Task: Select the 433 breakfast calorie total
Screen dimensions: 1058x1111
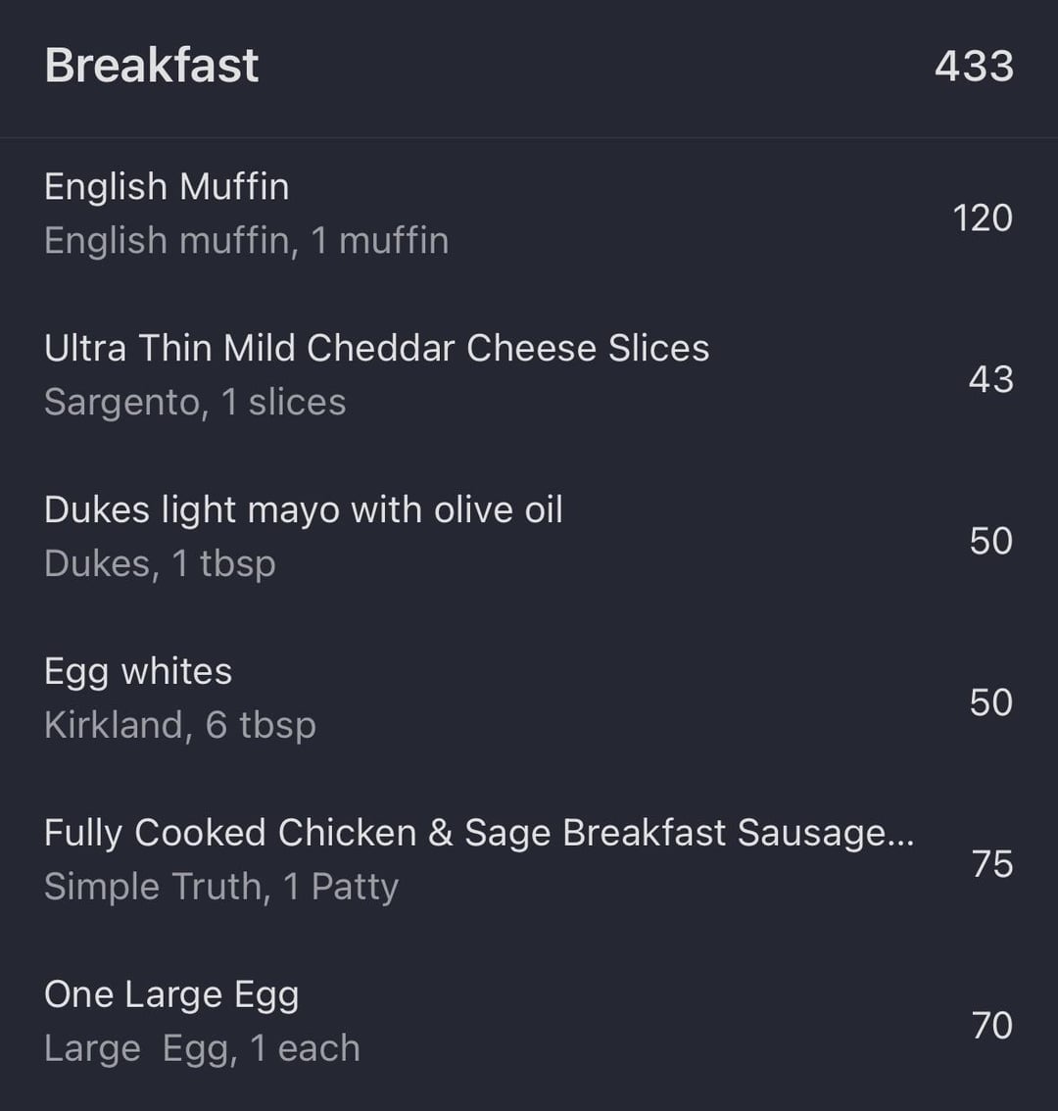Action: (973, 67)
